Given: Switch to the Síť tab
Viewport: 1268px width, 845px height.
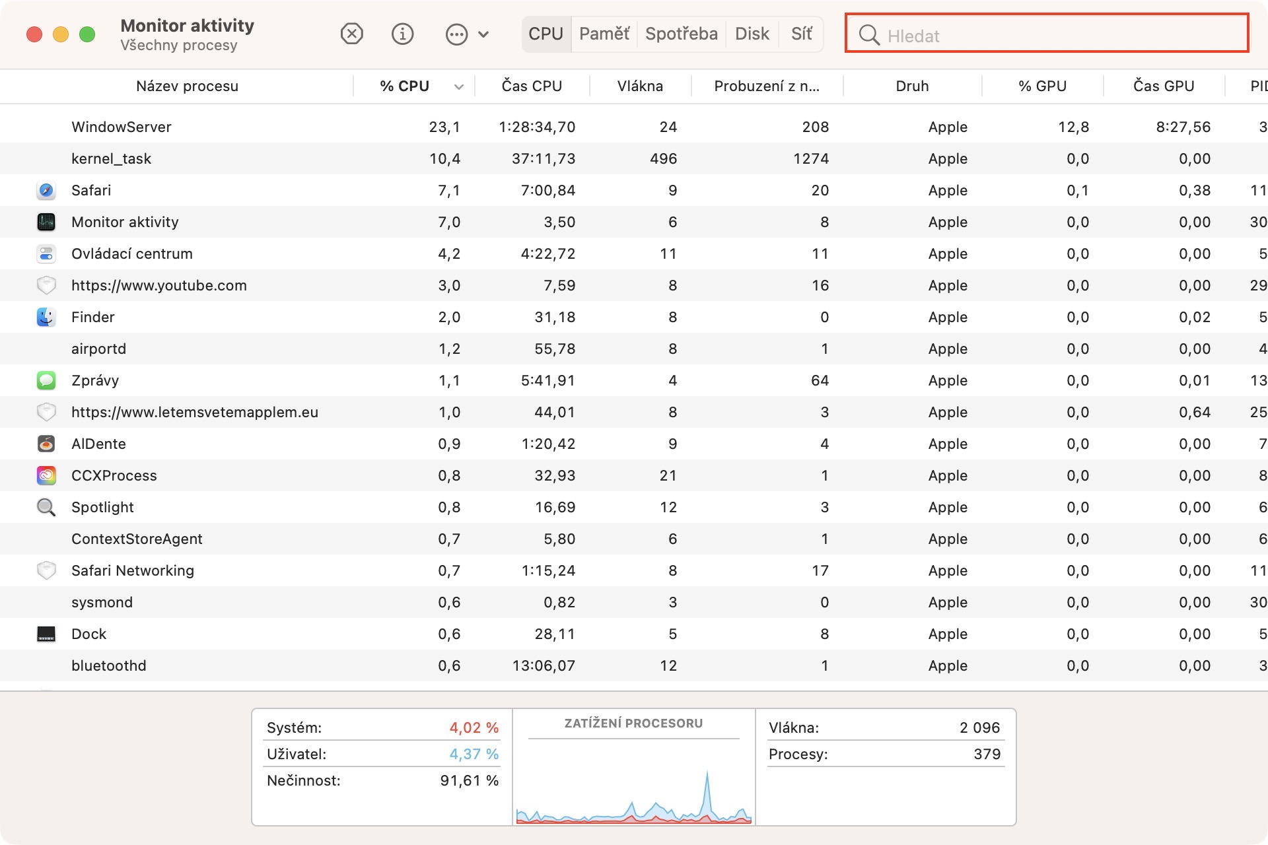Looking at the screenshot, I should [x=801, y=34].
